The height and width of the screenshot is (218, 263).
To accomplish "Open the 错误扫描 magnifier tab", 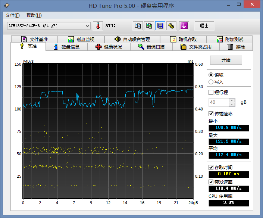I will click(151, 47).
